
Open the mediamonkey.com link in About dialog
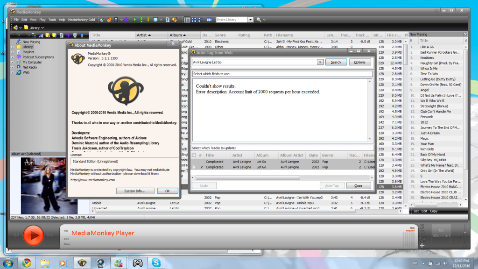pyautogui.click(x=93, y=180)
